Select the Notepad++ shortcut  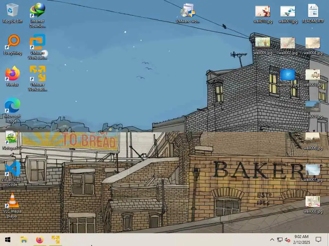click(12, 140)
